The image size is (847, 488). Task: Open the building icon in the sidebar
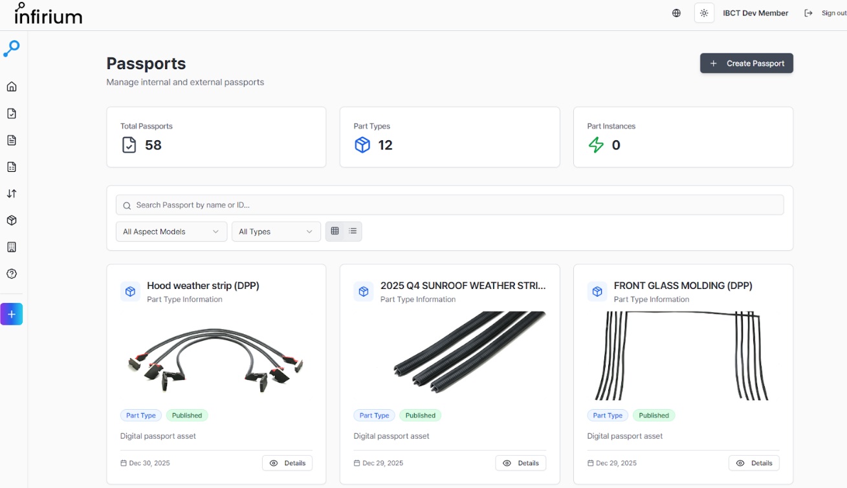point(12,247)
